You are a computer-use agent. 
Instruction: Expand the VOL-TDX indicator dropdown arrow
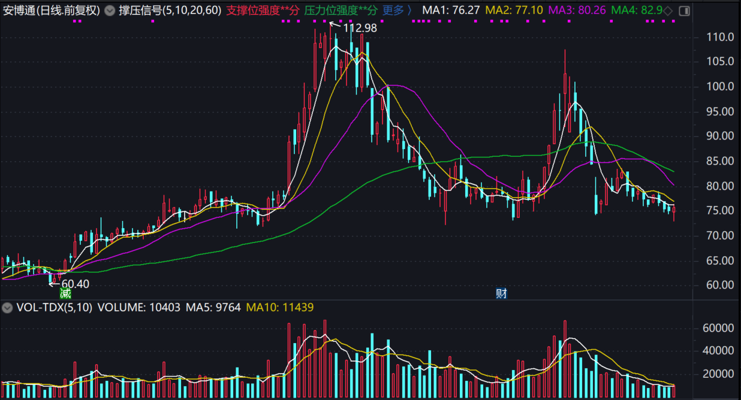pos(7,308)
